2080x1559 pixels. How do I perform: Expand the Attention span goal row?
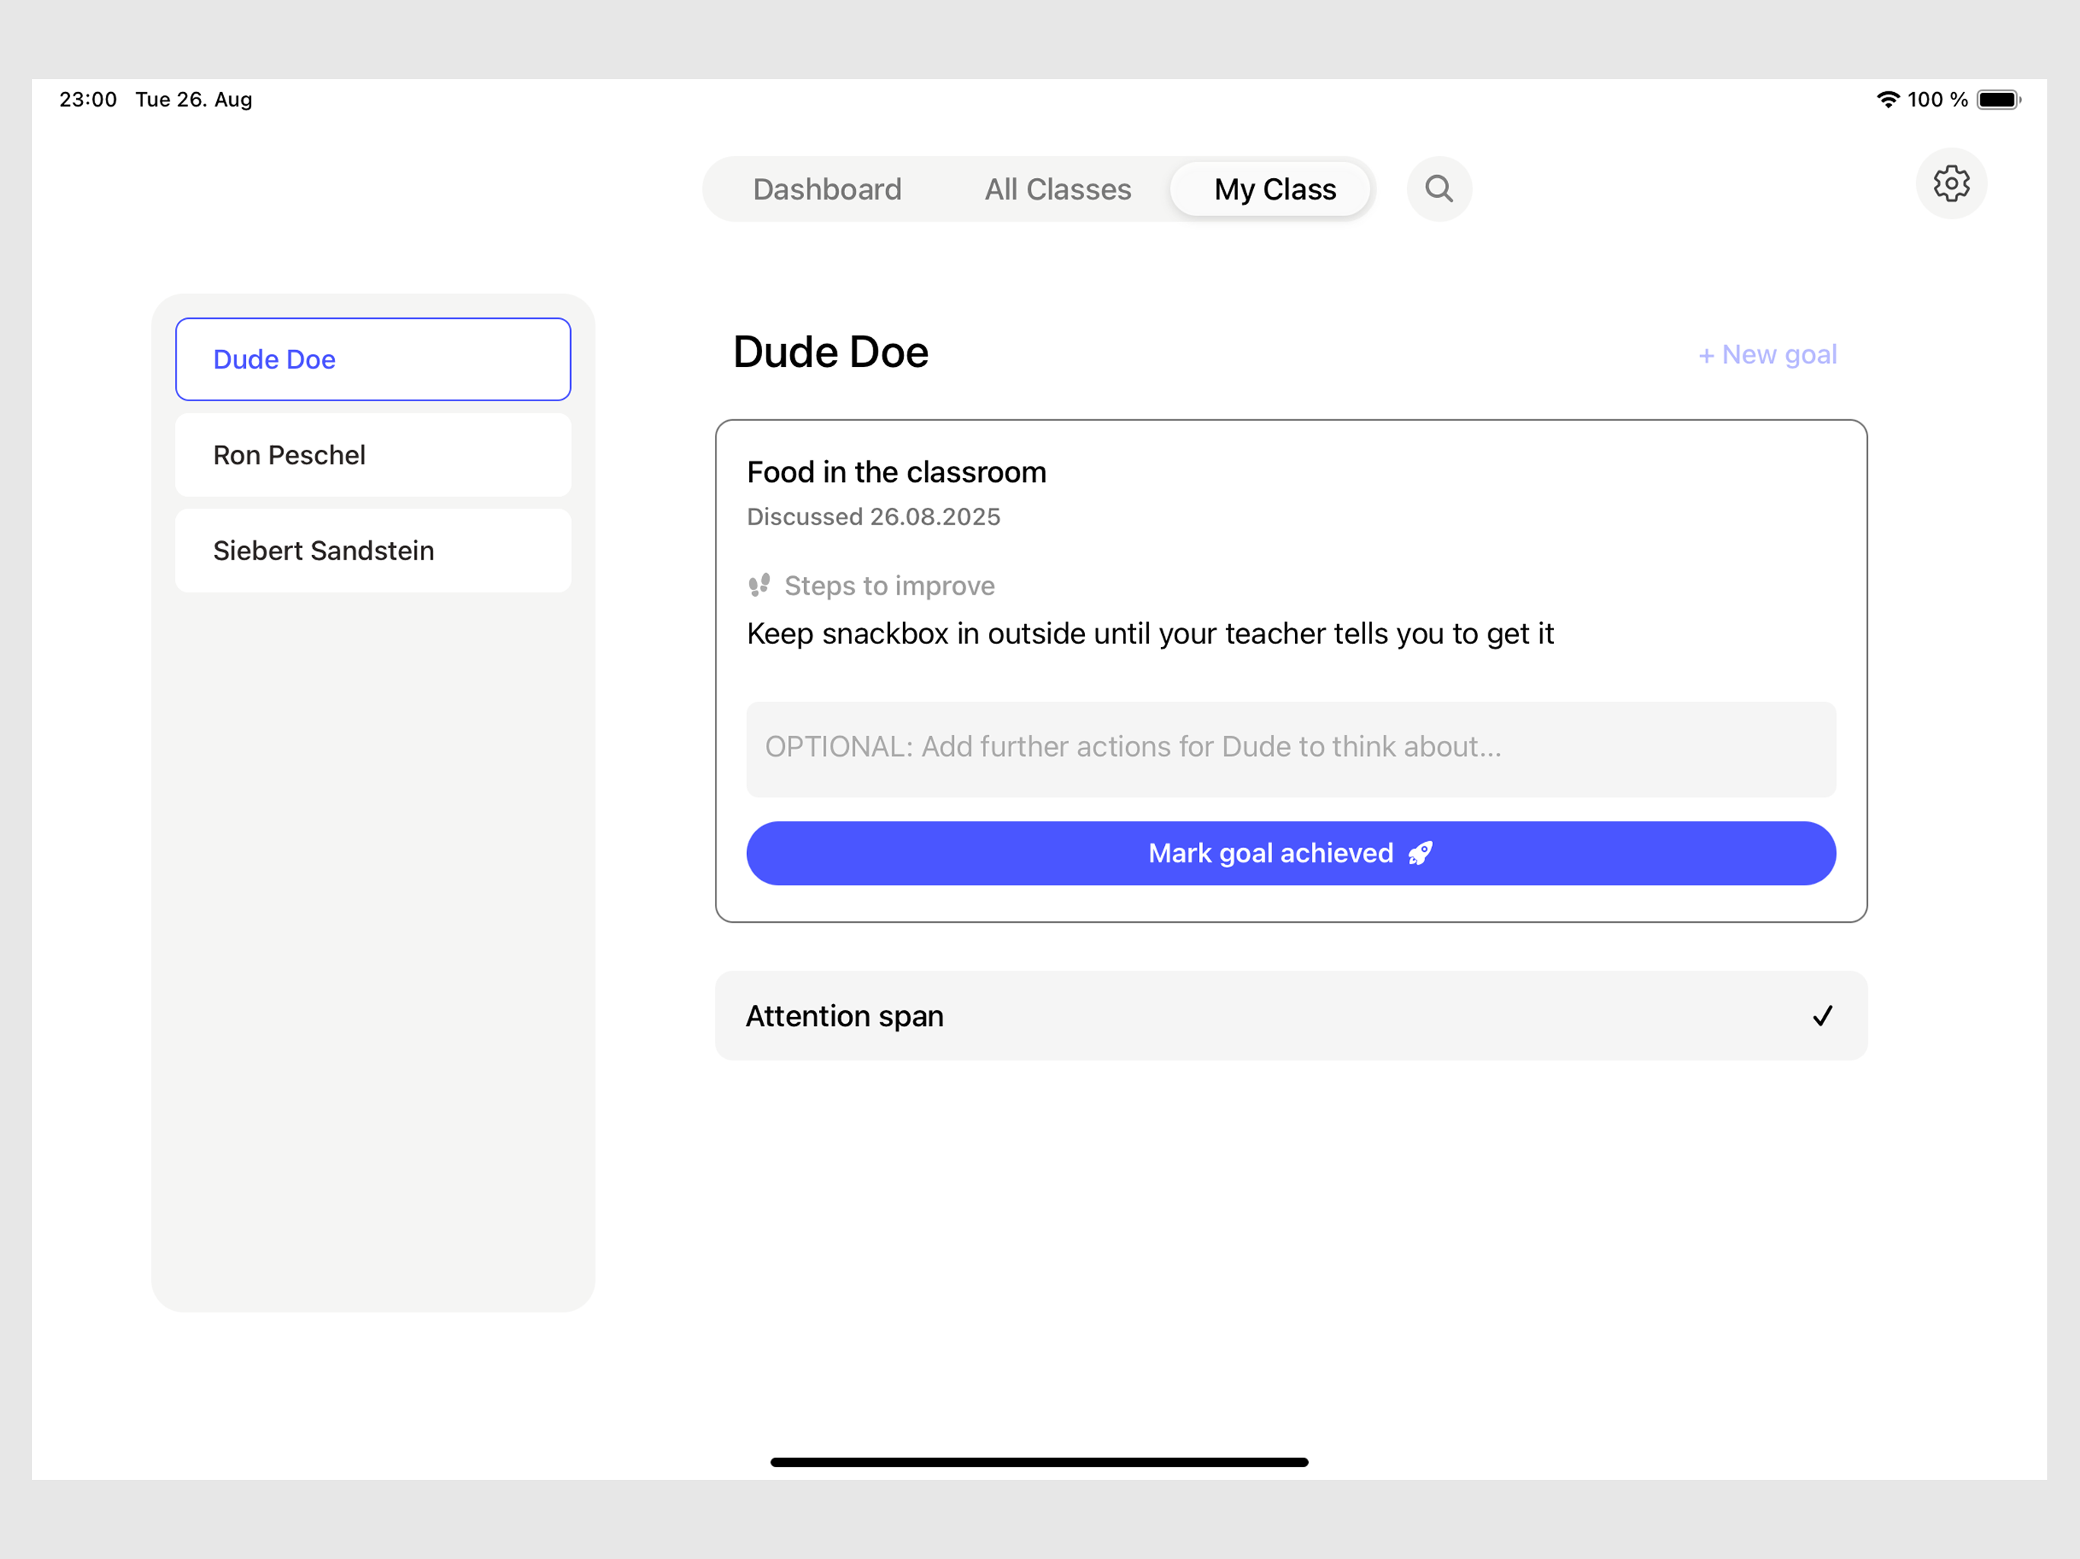1290,1016
